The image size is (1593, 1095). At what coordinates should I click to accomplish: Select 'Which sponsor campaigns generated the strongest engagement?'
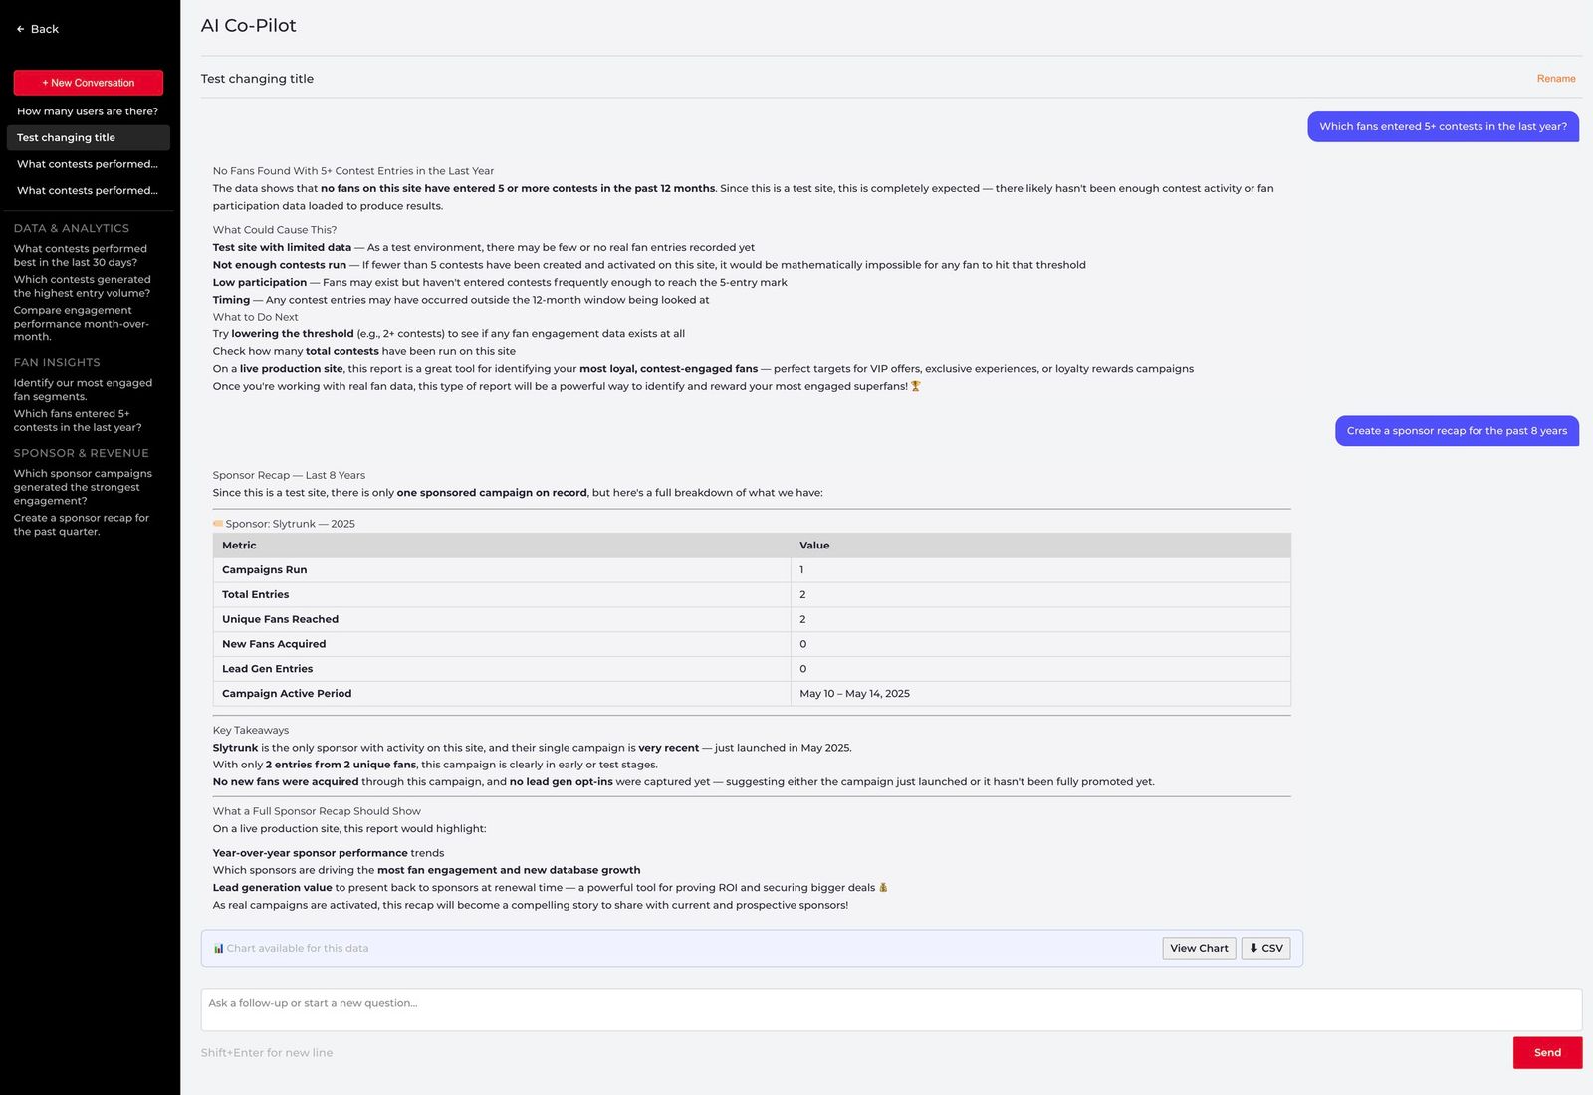tap(83, 487)
